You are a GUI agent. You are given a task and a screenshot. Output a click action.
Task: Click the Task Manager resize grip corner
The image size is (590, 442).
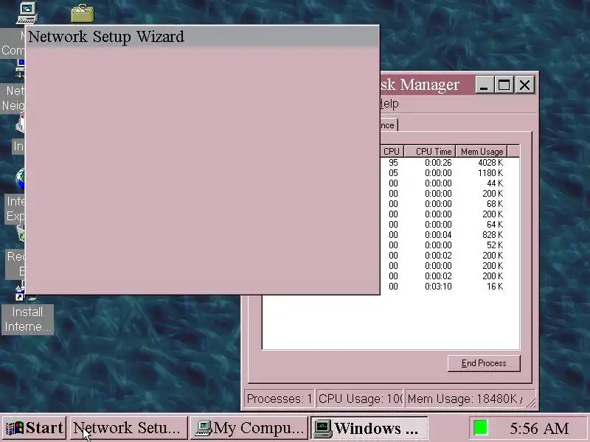[530, 402]
